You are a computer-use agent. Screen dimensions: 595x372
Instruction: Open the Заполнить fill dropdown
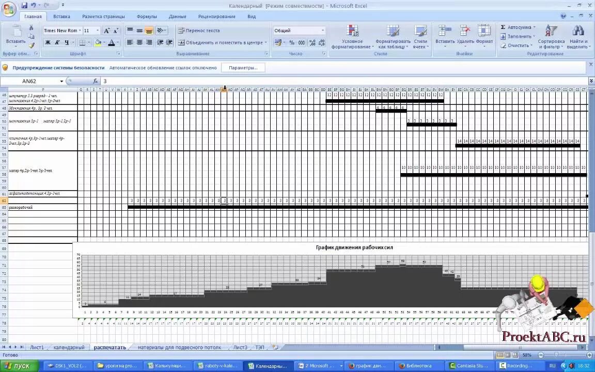coord(518,37)
